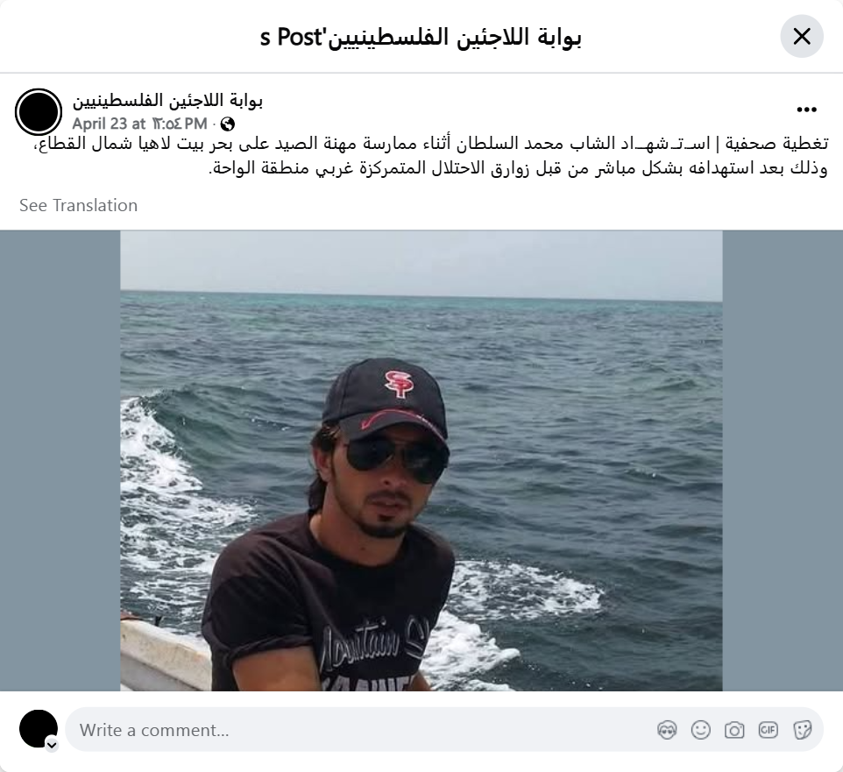The height and width of the screenshot is (772, 843).
Task: Close the post dialog with the X button
Action: click(x=802, y=37)
